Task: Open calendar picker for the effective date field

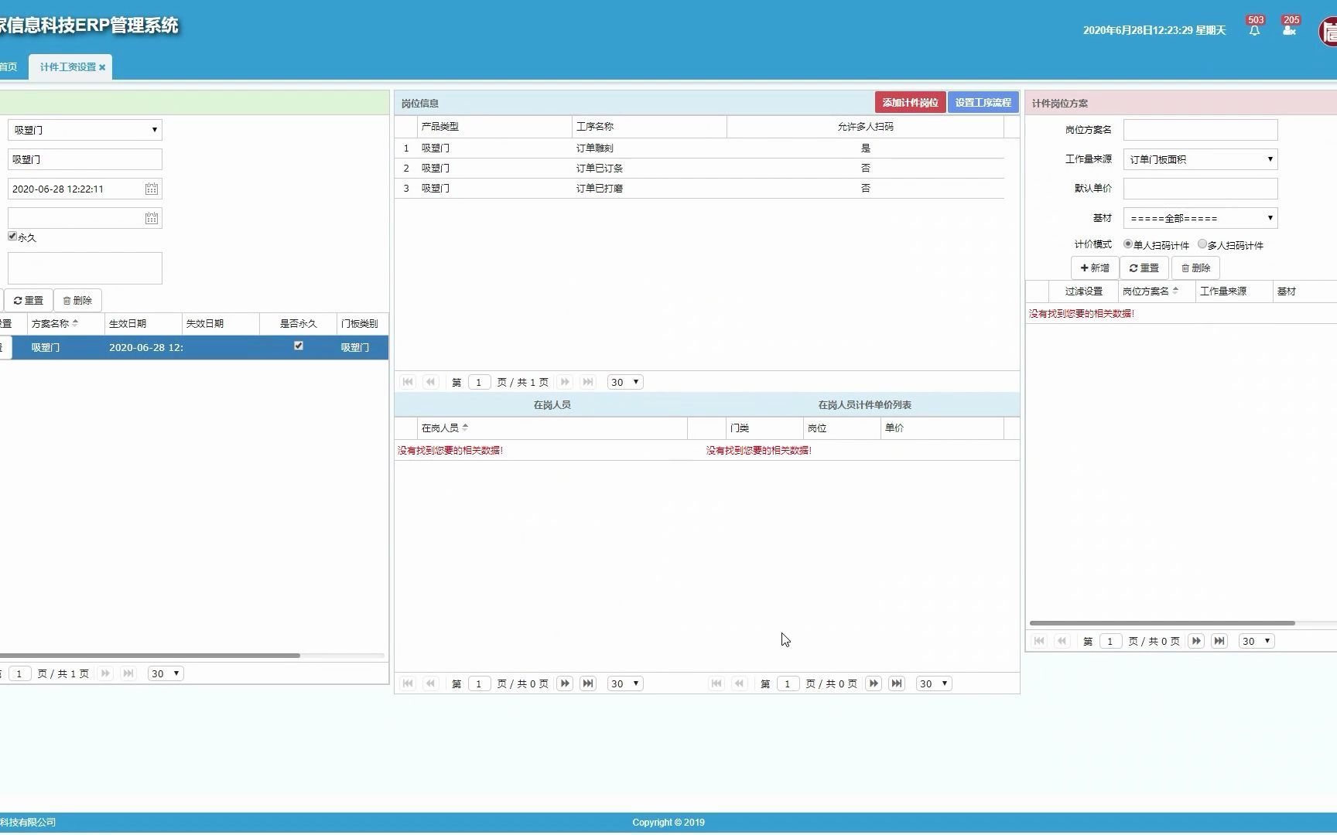Action: (x=152, y=189)
